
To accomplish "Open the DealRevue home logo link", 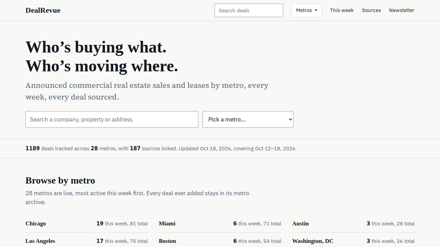I will tap(43, 11).
